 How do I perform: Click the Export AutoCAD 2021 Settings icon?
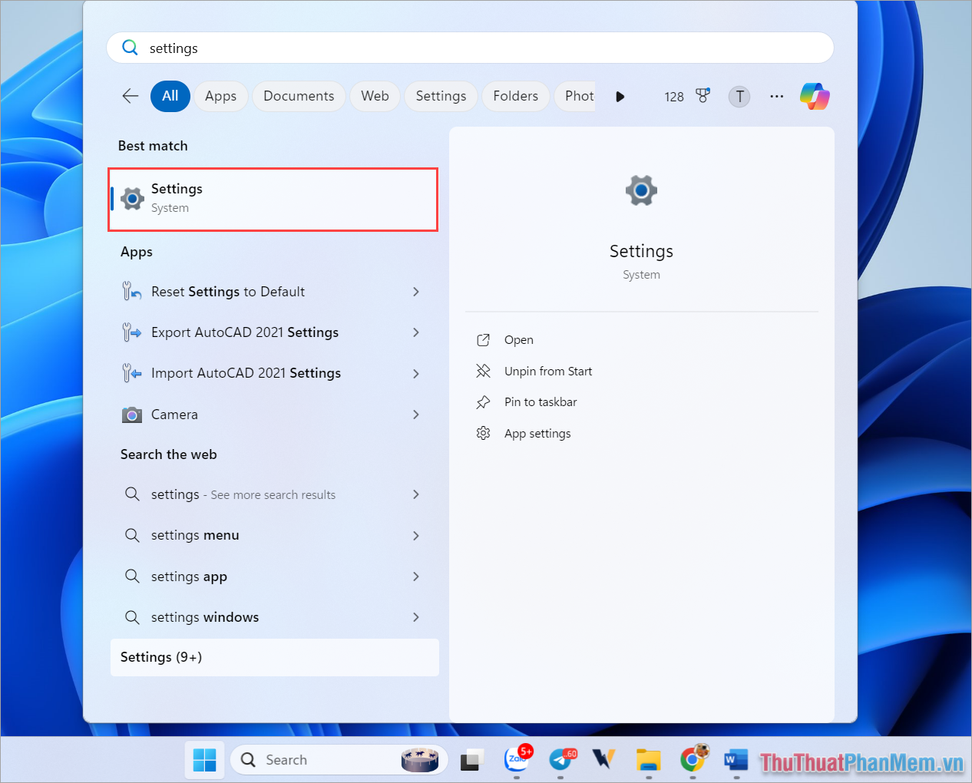click(132, 332)
